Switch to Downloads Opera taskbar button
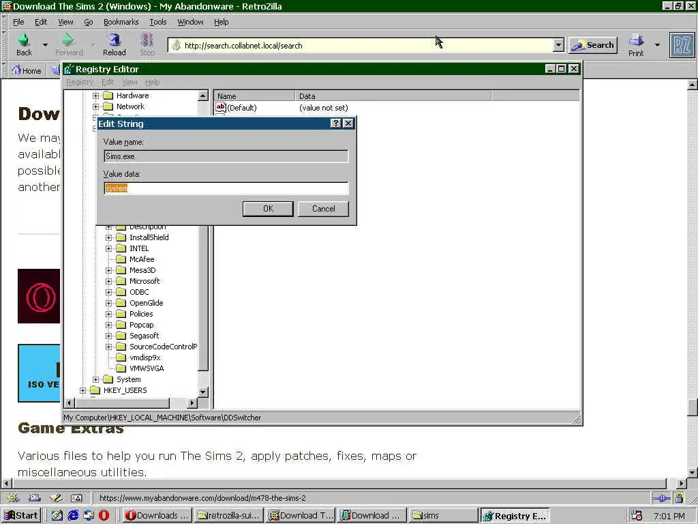This screenshot has width=698, height=524. click(x=157, y=516)
